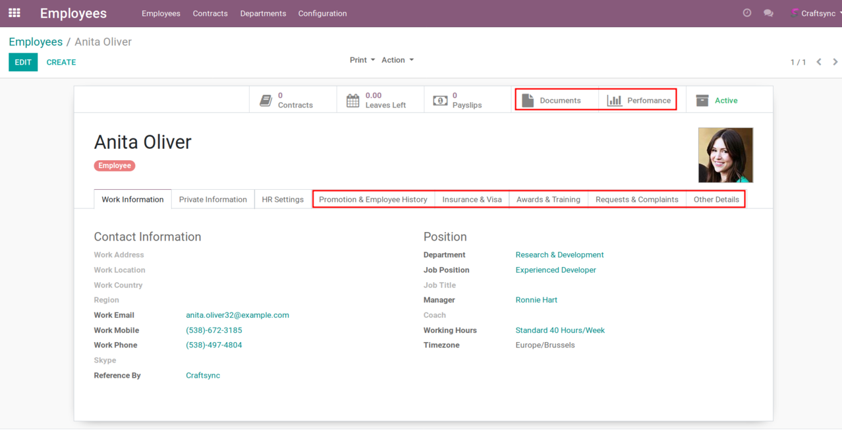The image size is (842, 437).
Task: Go to next record arrow
Action: coord(835,62)
